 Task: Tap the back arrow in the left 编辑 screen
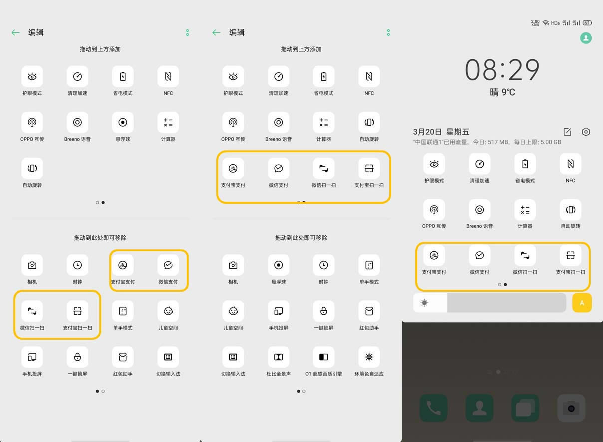pyautogui.click(x=15, y=32)
